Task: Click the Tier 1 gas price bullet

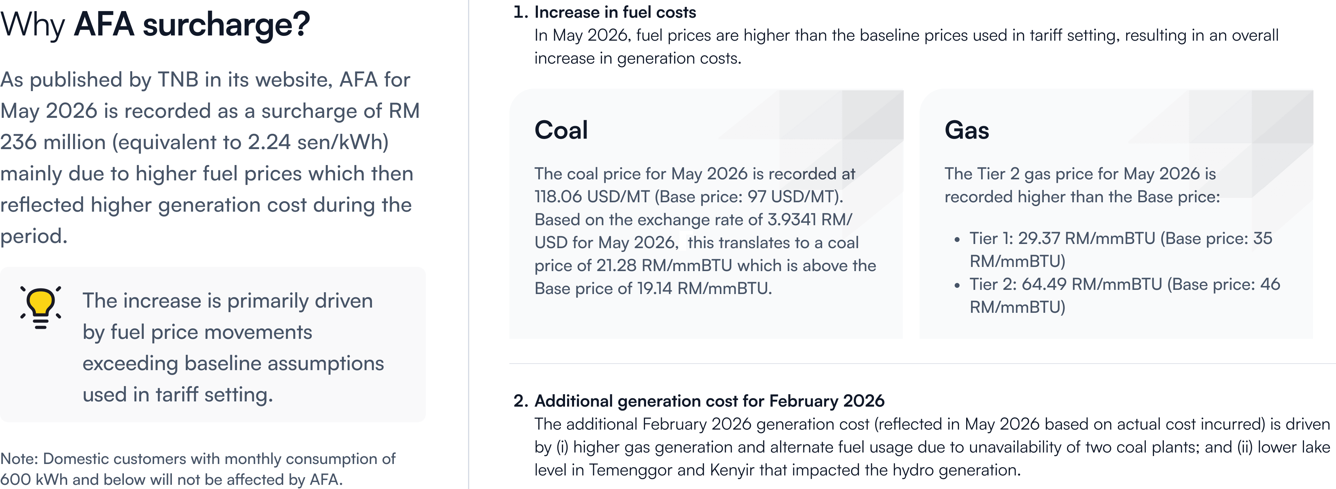Action: [1120, 250]
